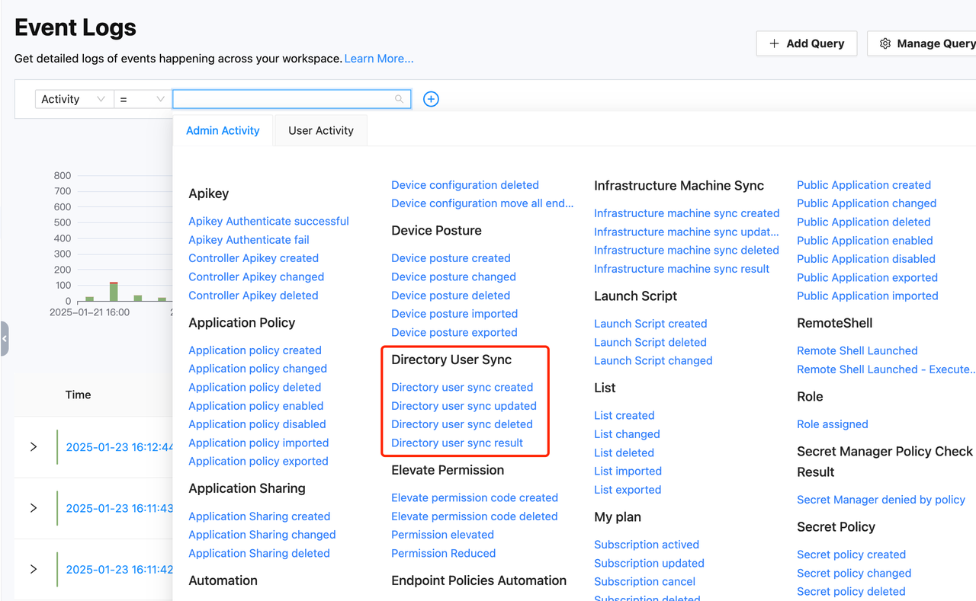
Task: Expand the 16:11:42 log row
Action: click(x=34, y=569)
